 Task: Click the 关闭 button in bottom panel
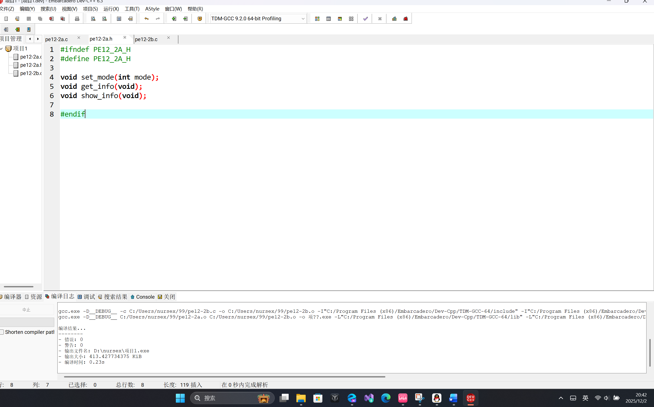point(167,297)
